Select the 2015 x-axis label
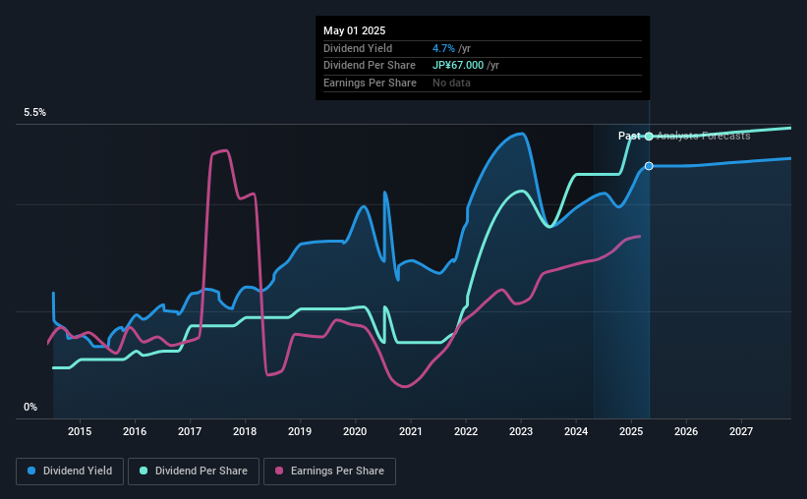807x499 pixels. [80, 431]
